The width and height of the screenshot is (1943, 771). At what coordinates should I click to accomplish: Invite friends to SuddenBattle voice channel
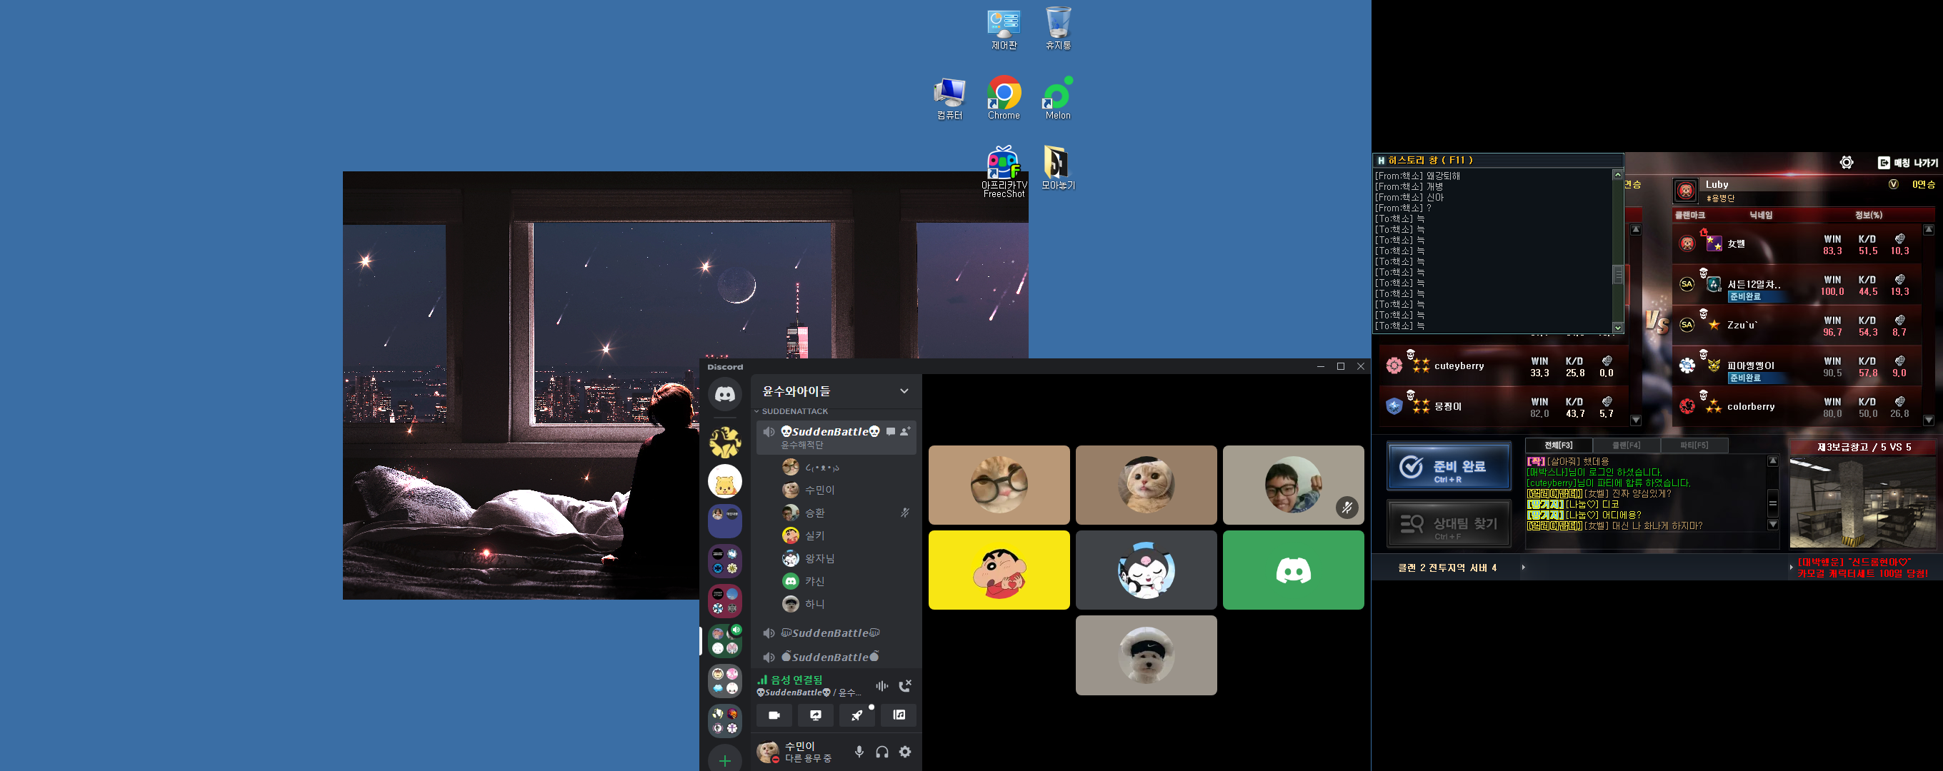coord(905,431)
